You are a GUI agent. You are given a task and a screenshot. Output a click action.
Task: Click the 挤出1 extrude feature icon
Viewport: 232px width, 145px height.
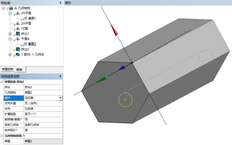click(x=18, y=34)
